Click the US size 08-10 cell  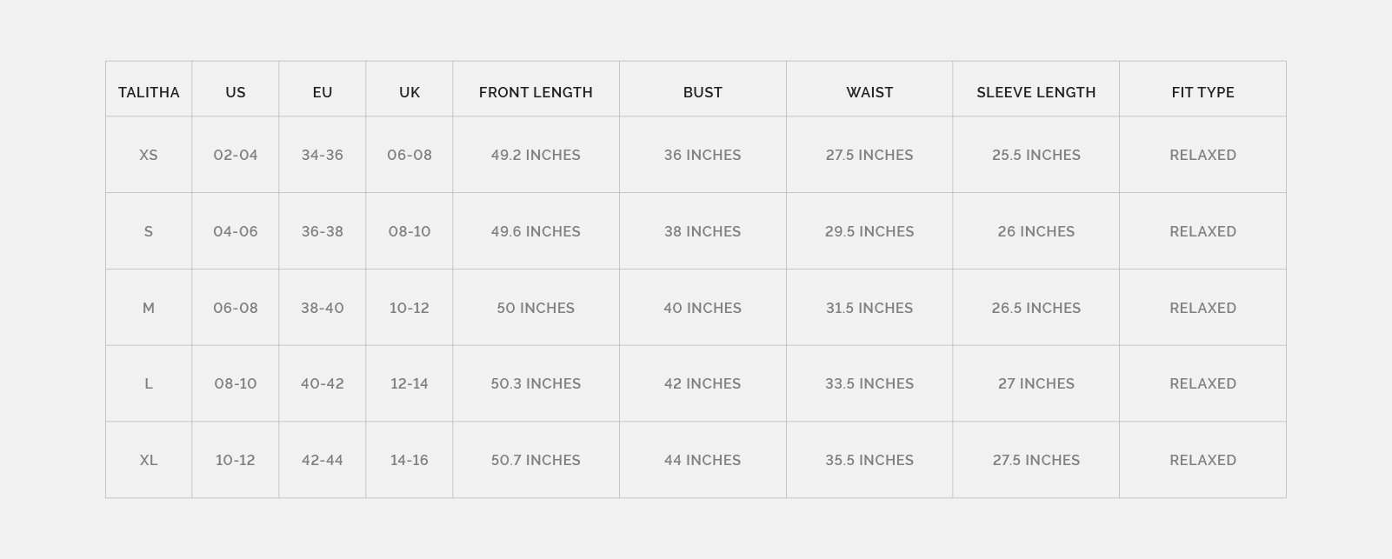click(x=236, y=383)
